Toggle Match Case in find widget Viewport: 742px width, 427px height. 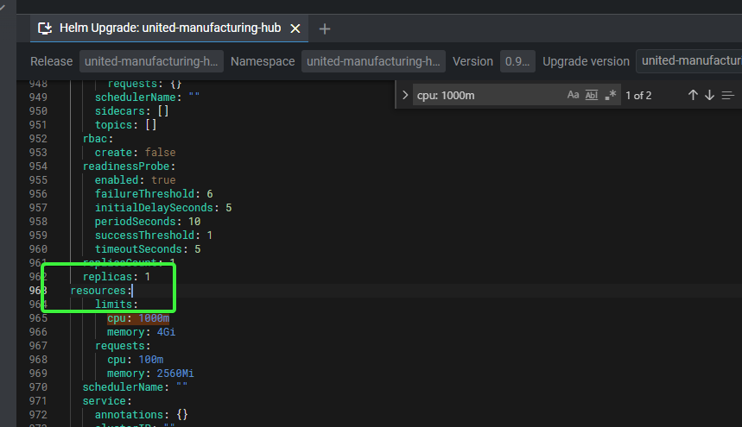573,95
